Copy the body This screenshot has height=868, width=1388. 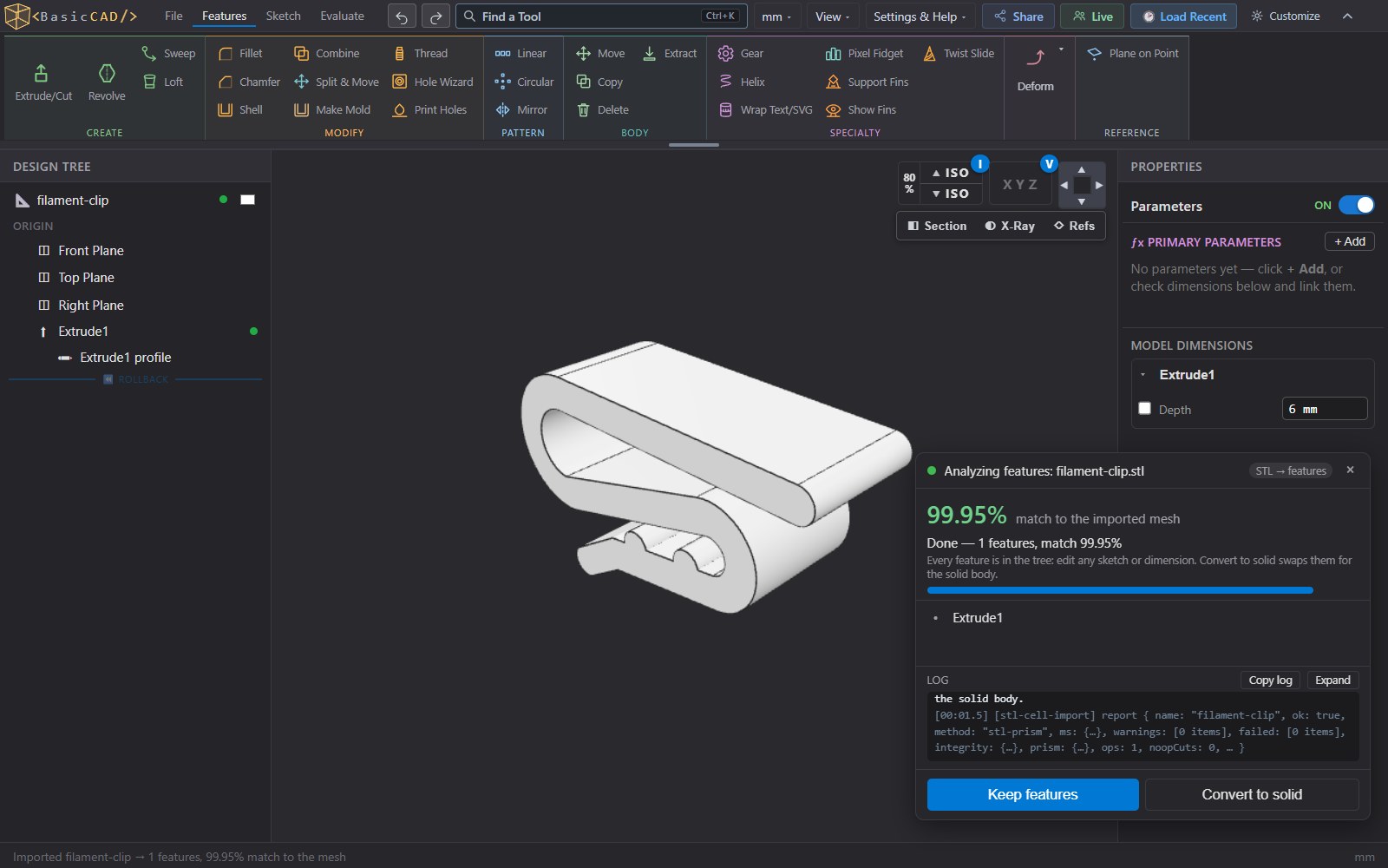tap(599, 82)
